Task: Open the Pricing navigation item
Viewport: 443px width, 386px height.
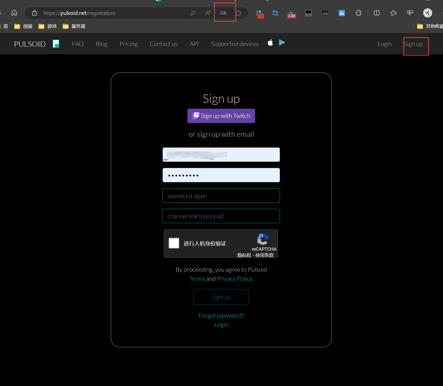Action: [128, 44]
